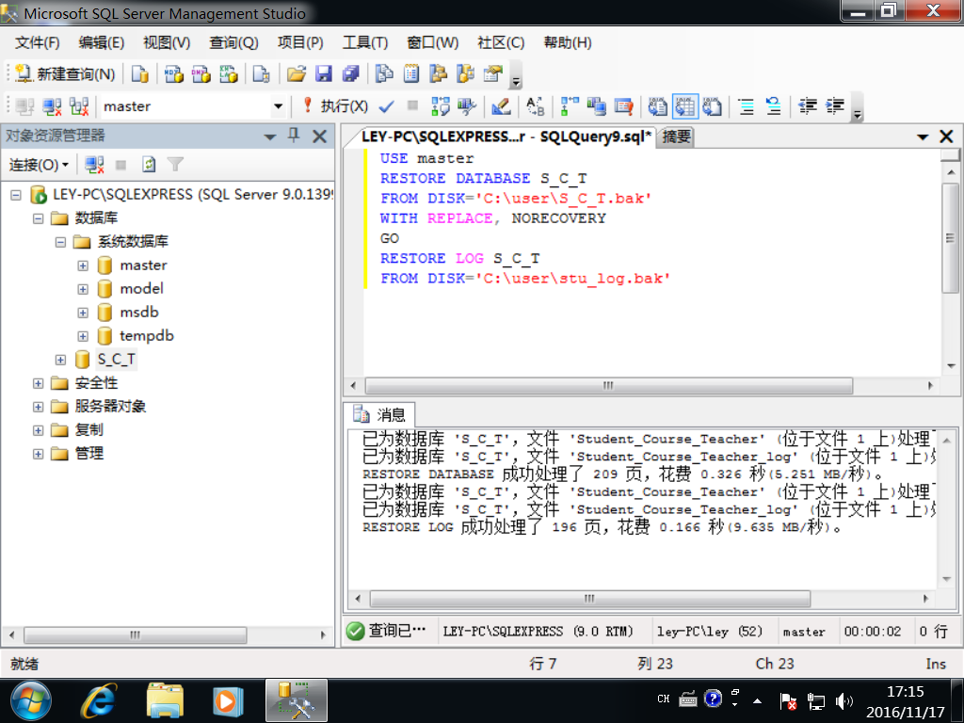
Task: Switch to Results to Grid
Action: [685, 106]
